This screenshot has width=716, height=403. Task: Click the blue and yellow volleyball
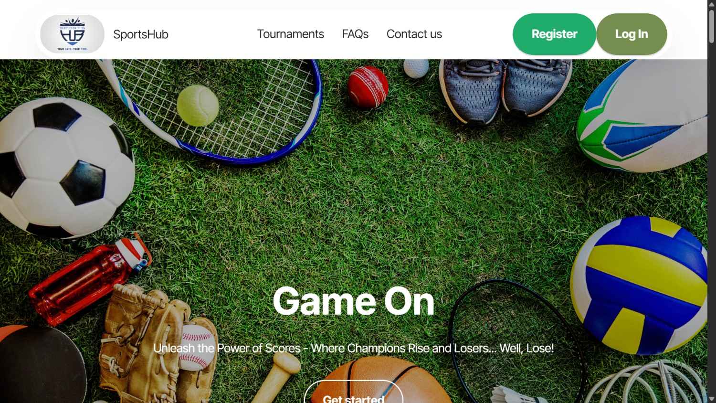pos(639,285)
